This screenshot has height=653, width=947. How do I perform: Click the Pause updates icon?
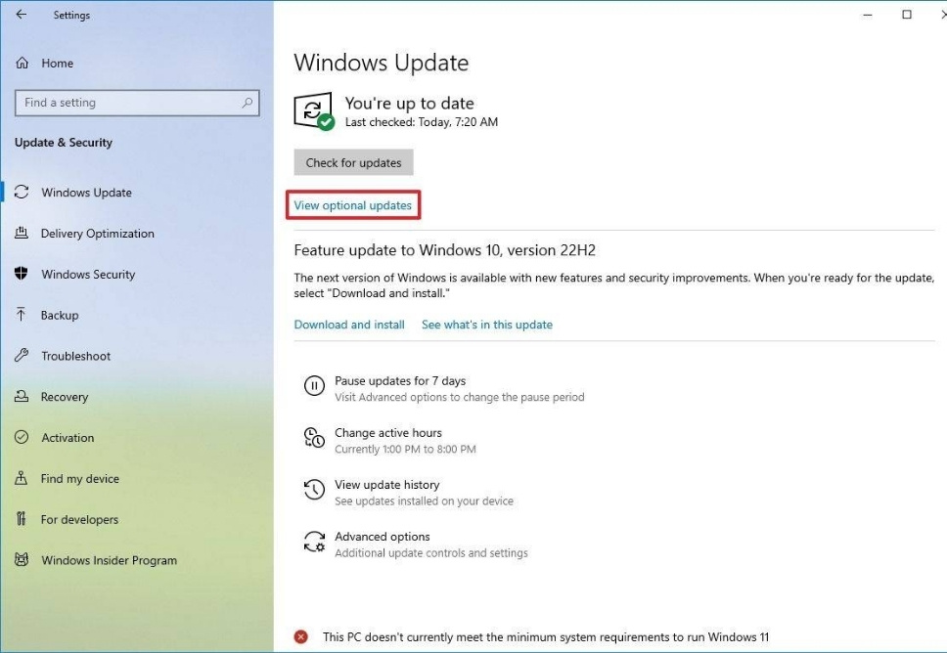(314, 387)
